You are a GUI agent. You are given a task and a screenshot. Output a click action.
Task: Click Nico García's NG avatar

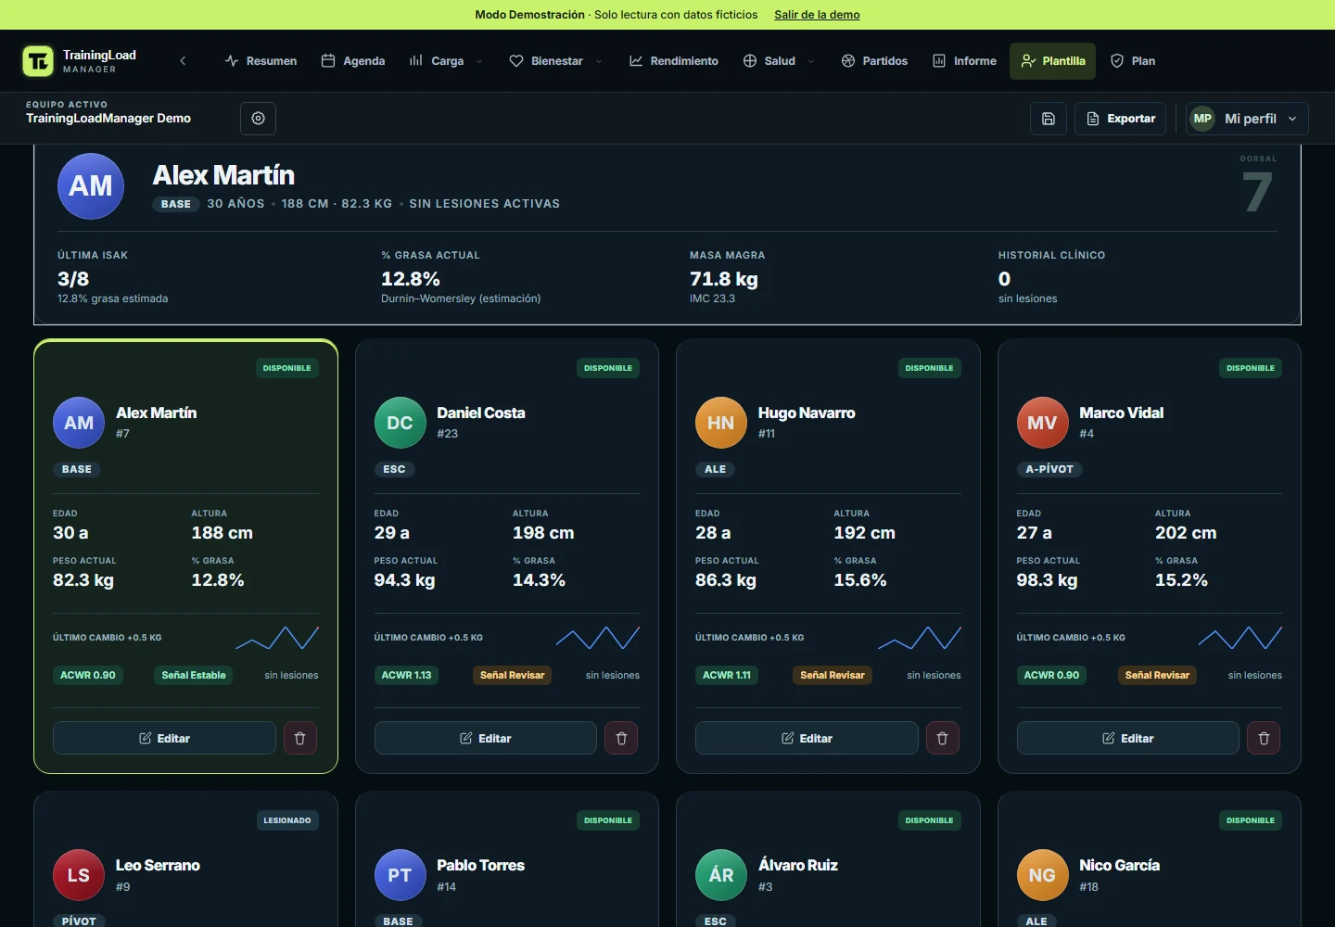coord(1042,875)
